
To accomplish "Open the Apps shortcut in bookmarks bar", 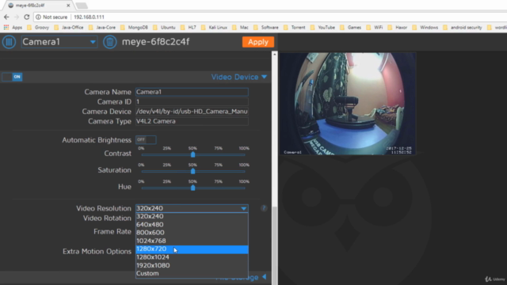I will tap(13, 28).
